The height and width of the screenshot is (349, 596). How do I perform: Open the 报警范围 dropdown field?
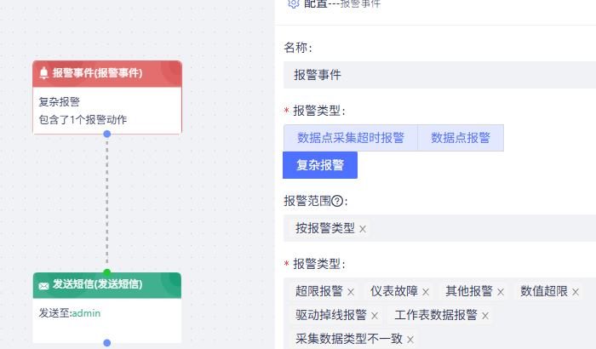point(440,228)
